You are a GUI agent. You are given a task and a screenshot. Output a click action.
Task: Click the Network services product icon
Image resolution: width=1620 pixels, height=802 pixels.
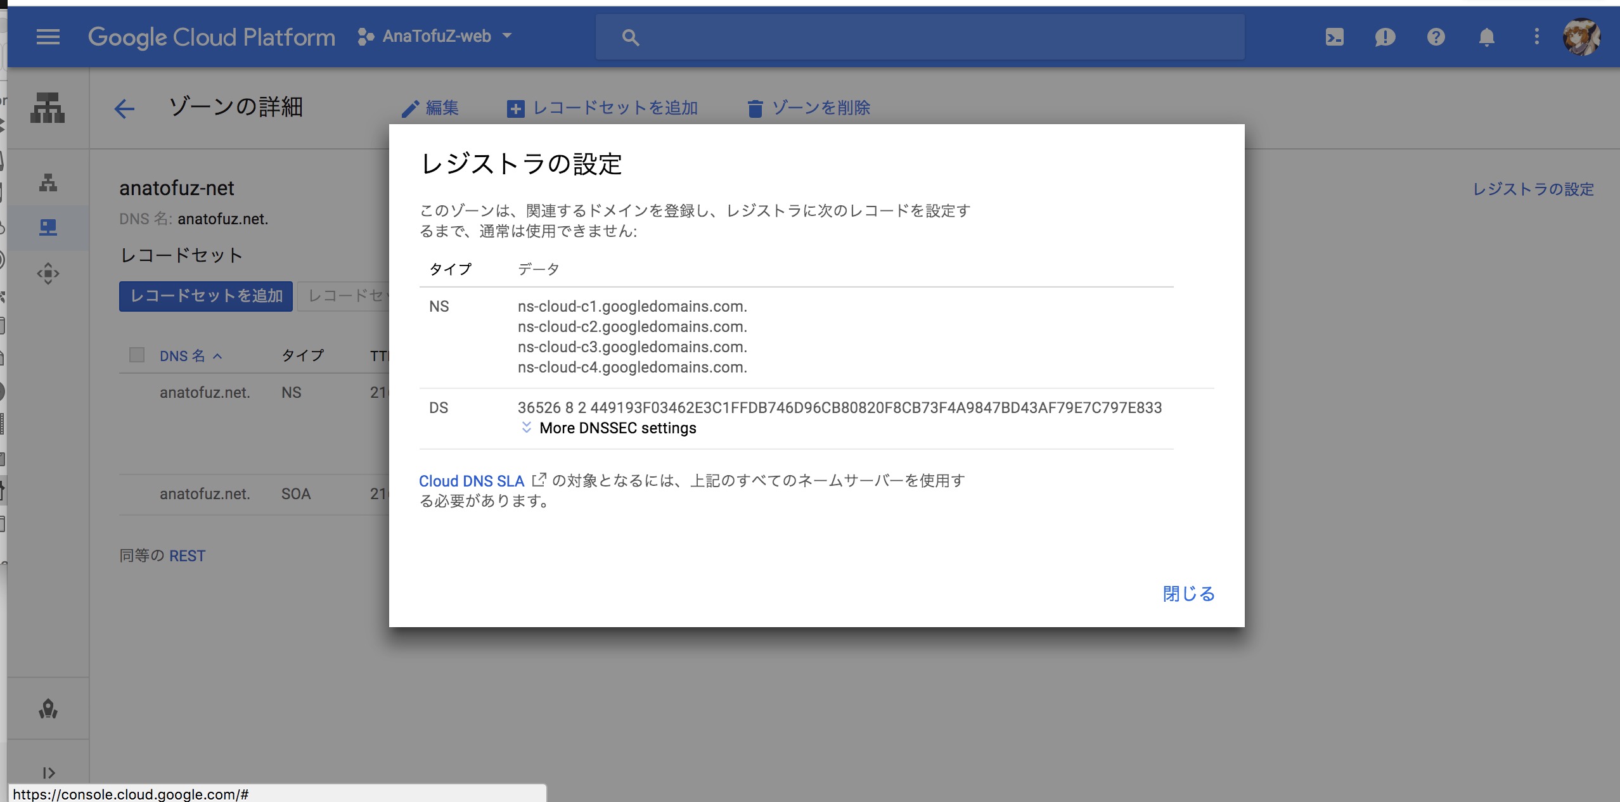tap(48, 108)
